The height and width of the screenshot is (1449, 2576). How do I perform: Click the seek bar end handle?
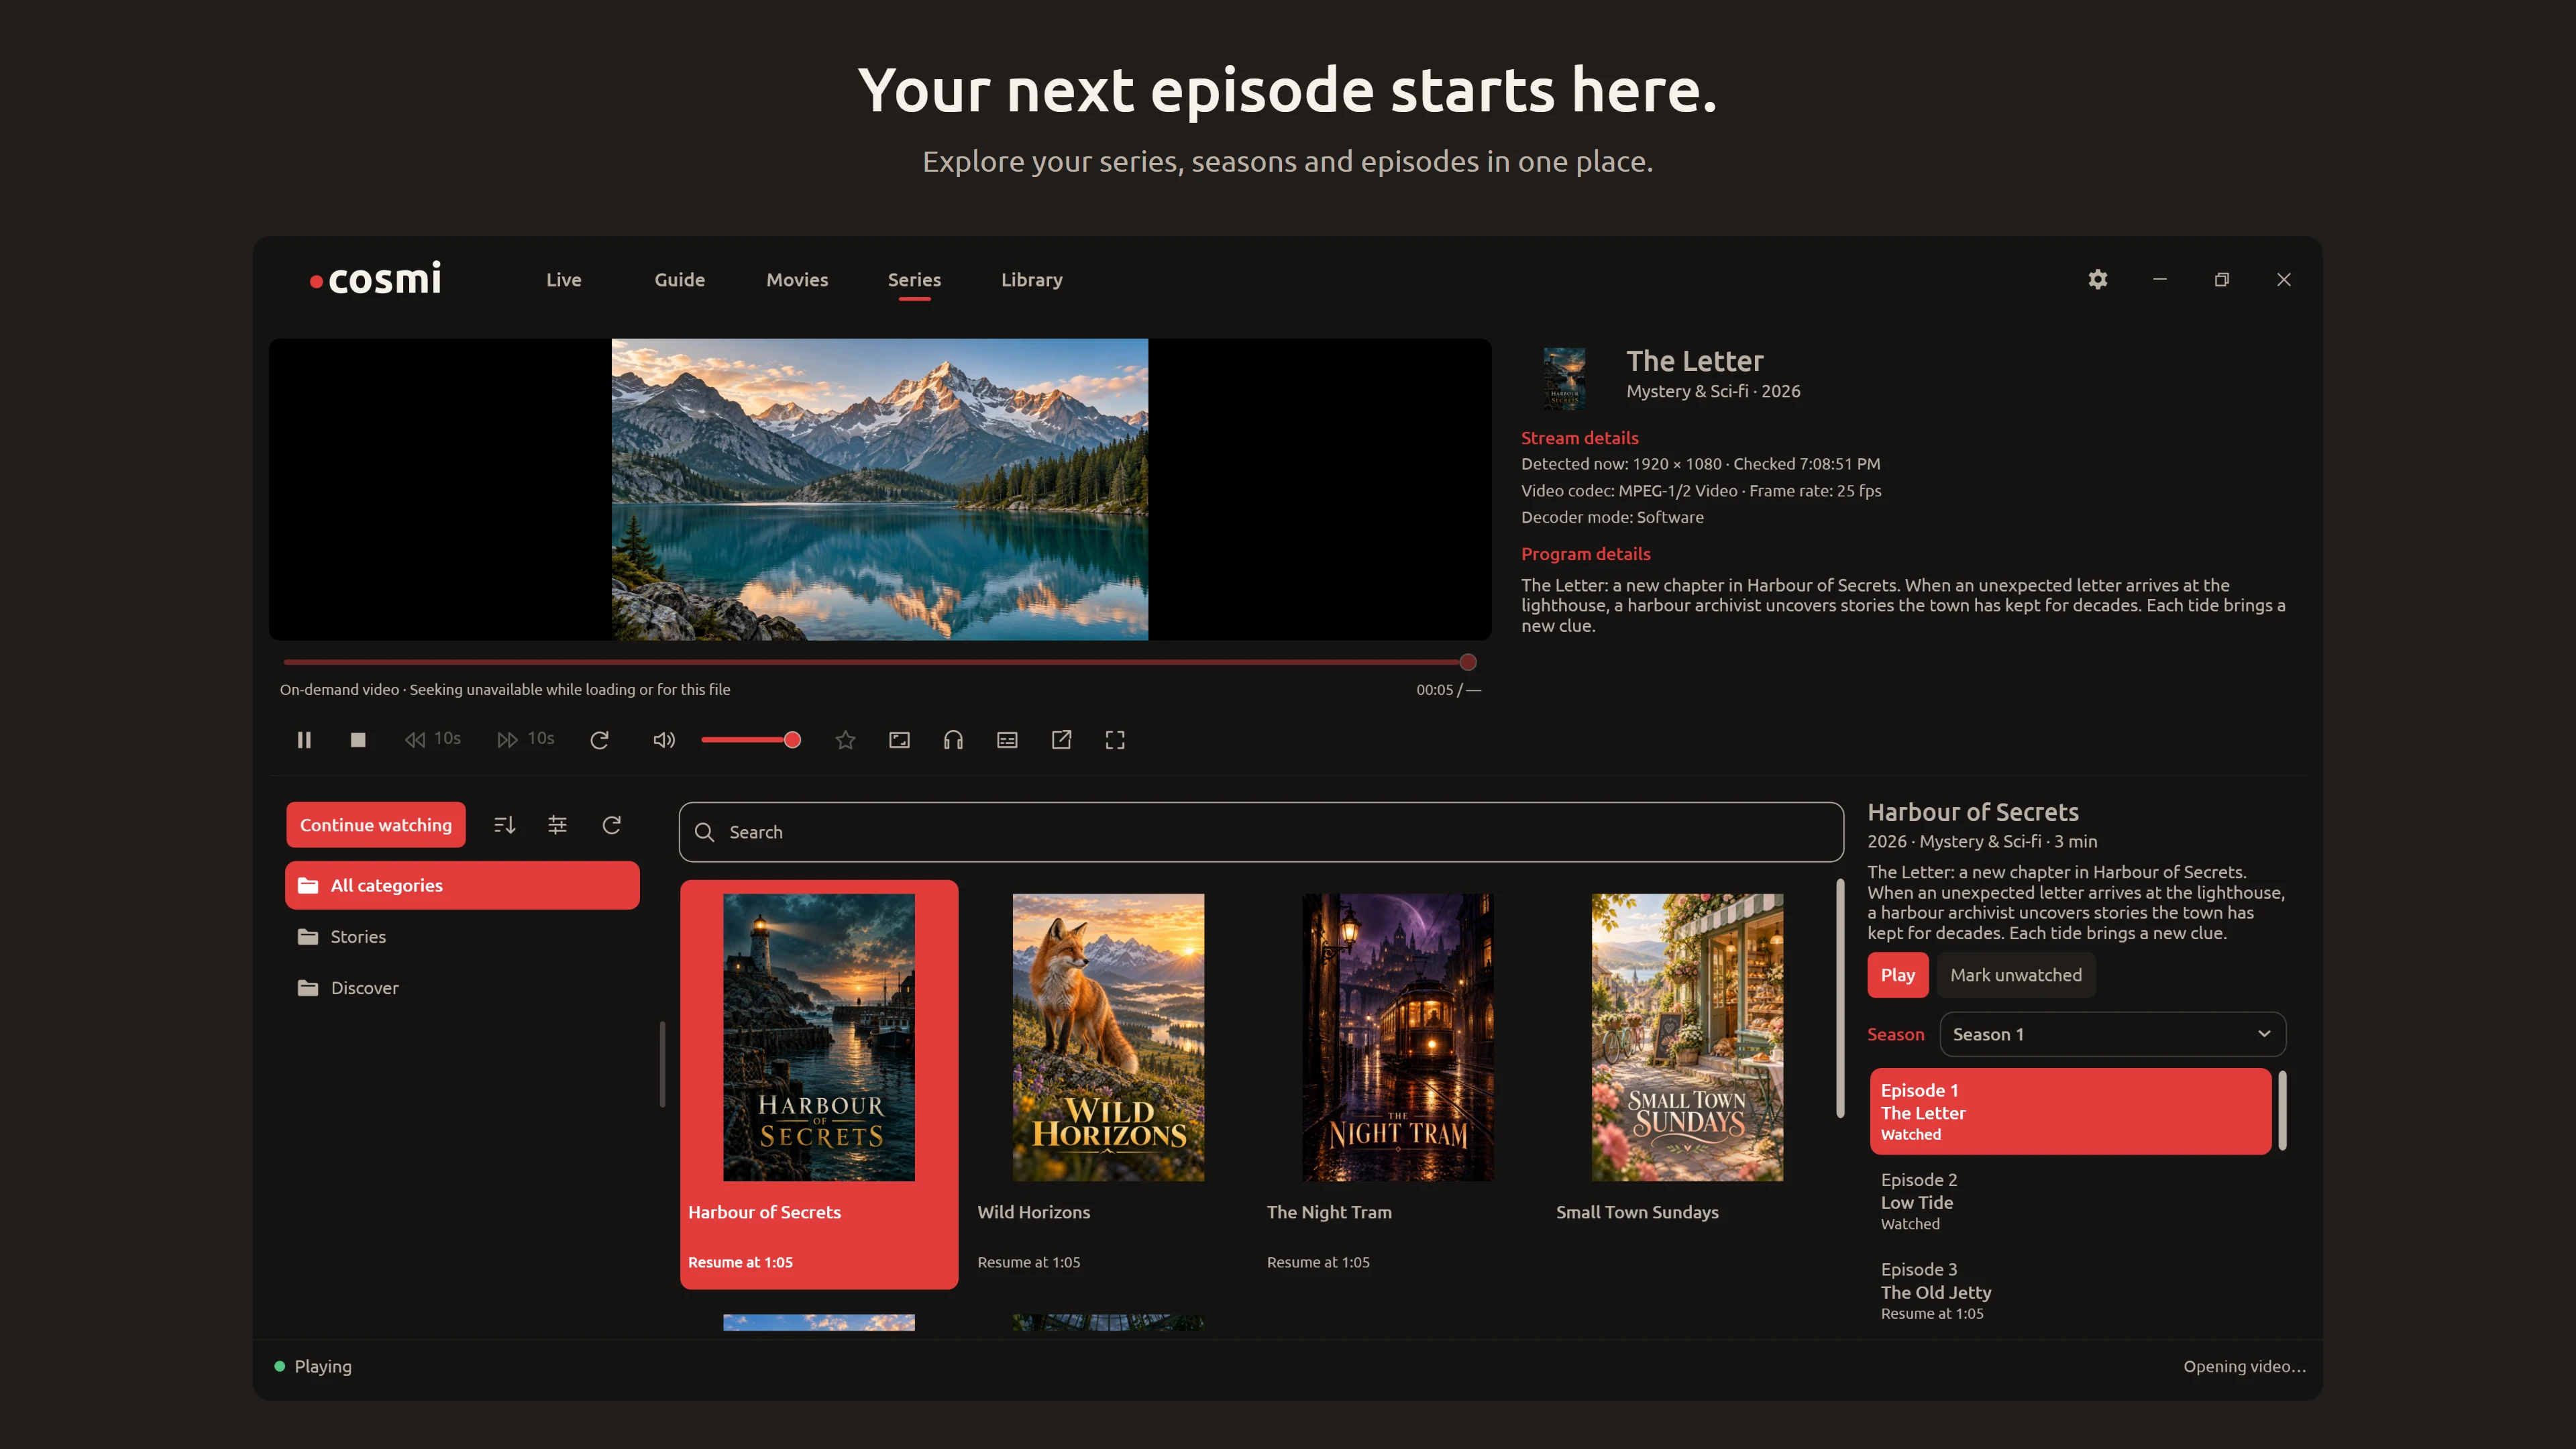click(x=1468, y=662)
